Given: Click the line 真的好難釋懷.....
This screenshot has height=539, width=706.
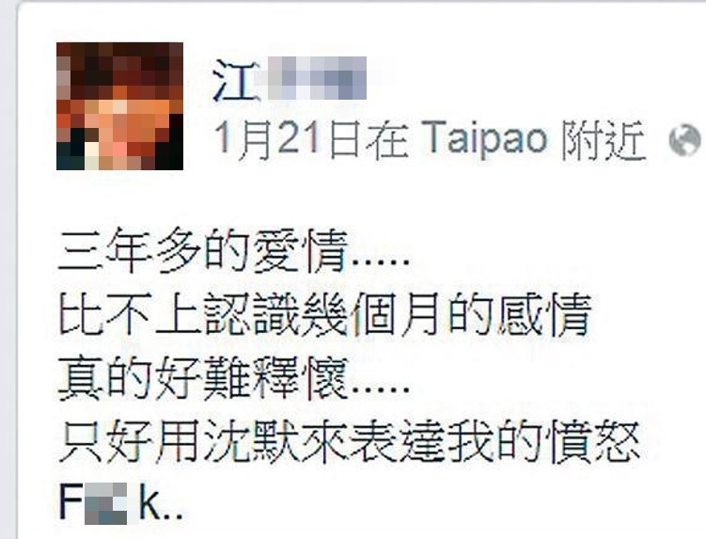Looking at the screenshot, I should [234, 377].
